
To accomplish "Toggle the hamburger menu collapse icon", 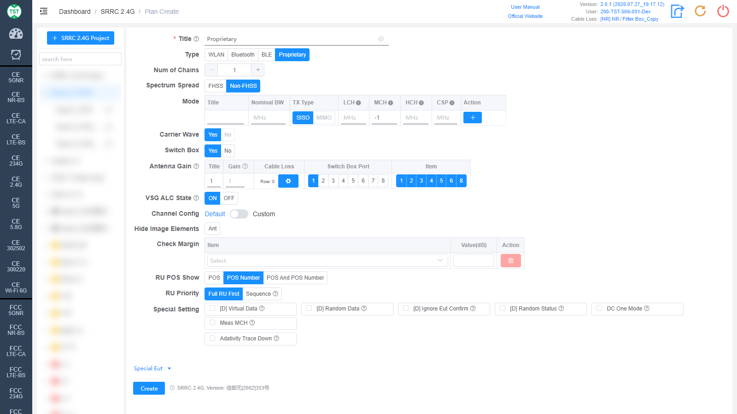I will [x=44, y=11].
